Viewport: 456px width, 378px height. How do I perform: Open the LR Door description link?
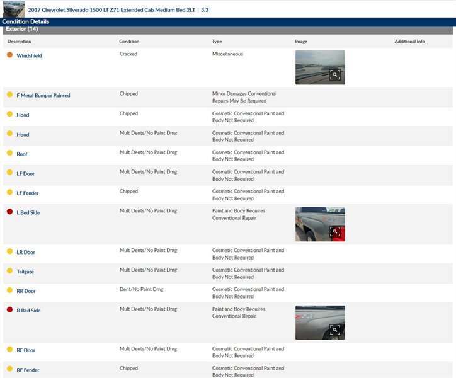26,252
